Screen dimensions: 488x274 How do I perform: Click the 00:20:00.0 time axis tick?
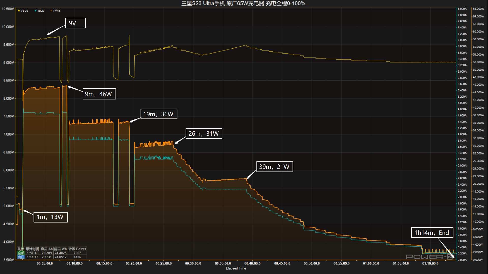click(134, 264)
